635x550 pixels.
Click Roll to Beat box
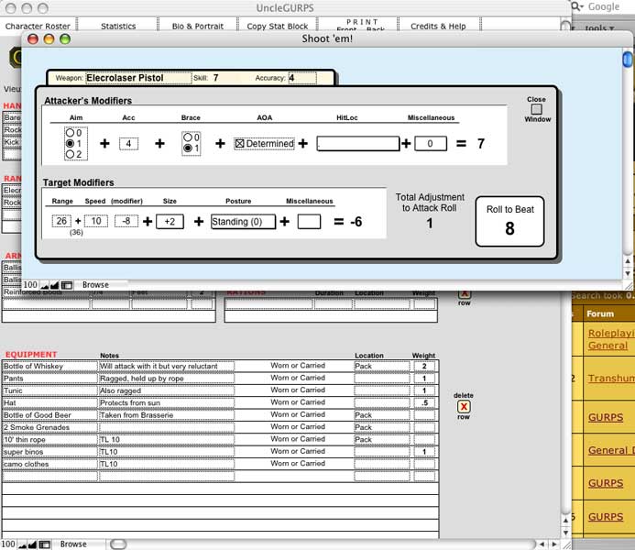[509, 222]
